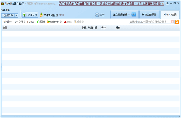181x118 pixels.
Task: Click the green 刷新 refresh icon
Action: click(38, 22)
